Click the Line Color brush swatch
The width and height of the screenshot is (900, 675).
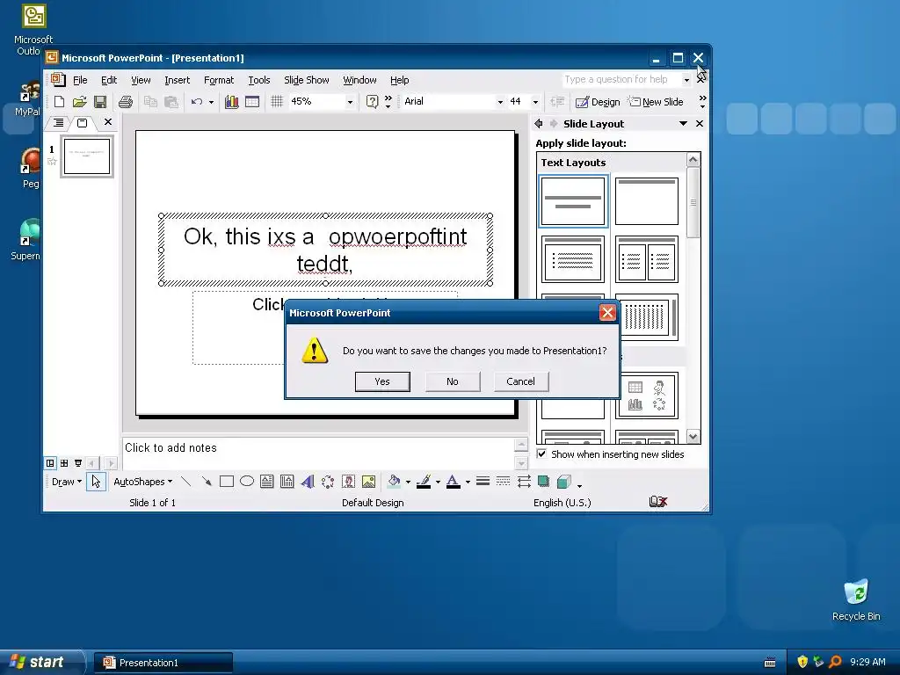424,481
